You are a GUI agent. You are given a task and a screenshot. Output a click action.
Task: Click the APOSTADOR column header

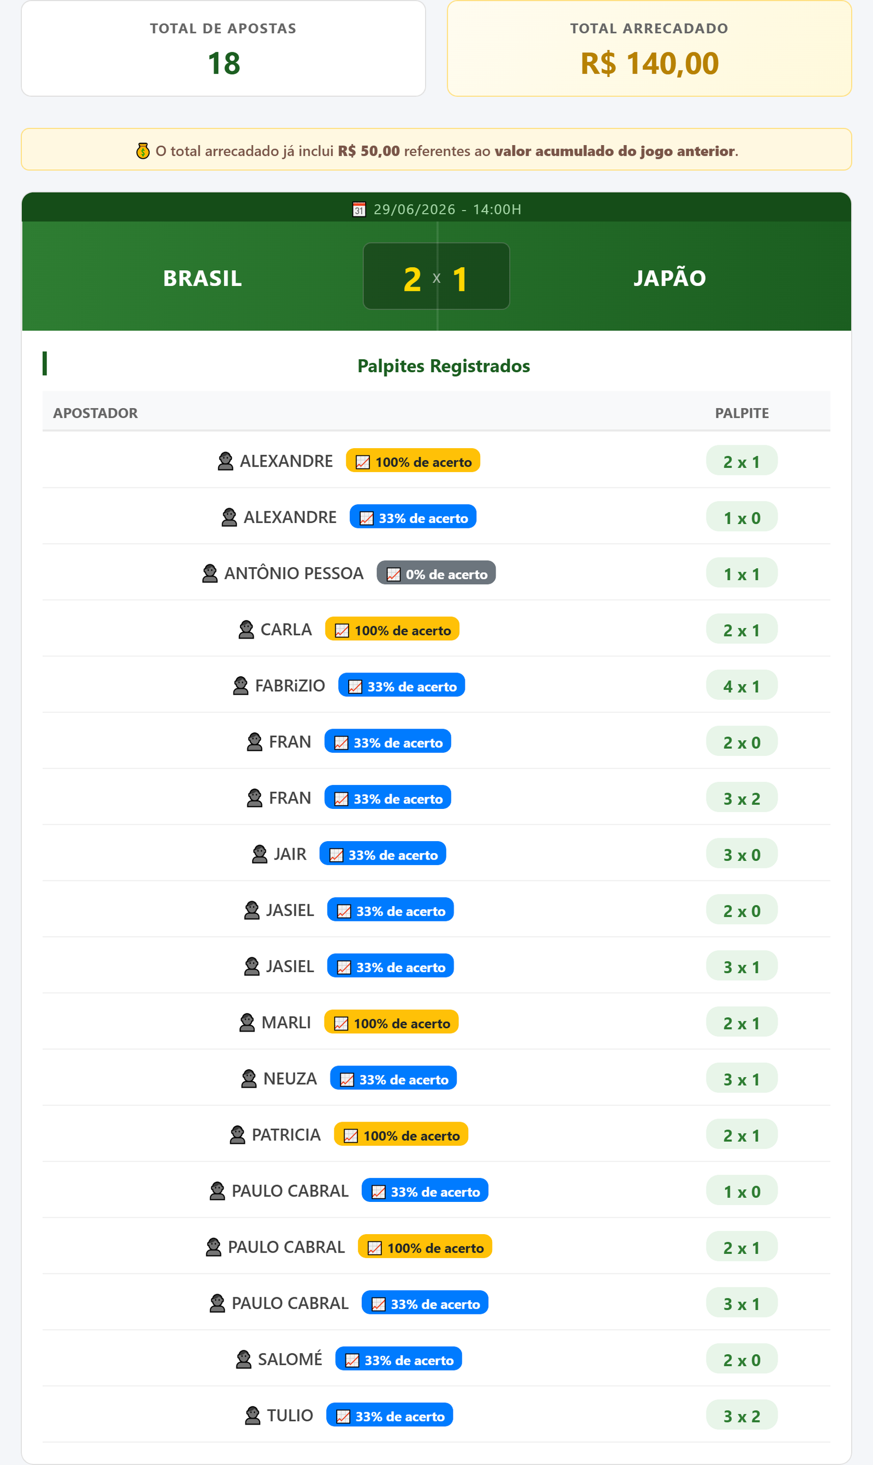(x=95, y=413)
